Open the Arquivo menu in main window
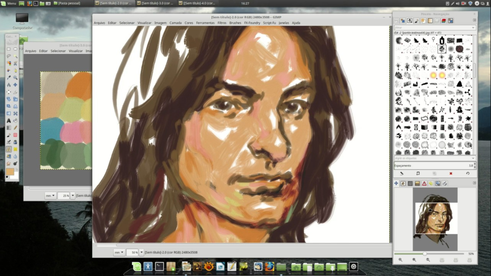This screenshot has width=491, height=276. [x=99, y=23]
